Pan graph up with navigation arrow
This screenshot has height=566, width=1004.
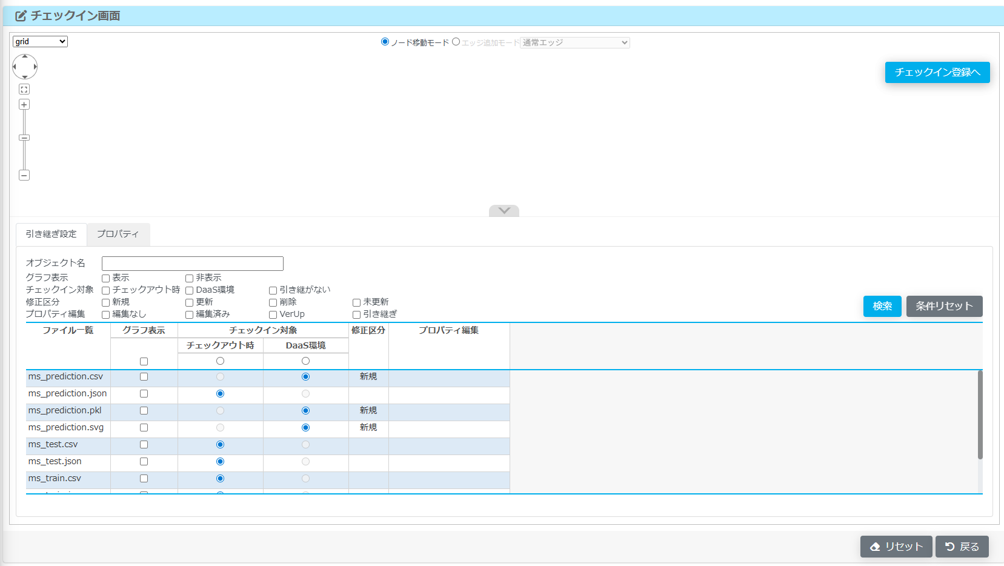coord(25,57)
